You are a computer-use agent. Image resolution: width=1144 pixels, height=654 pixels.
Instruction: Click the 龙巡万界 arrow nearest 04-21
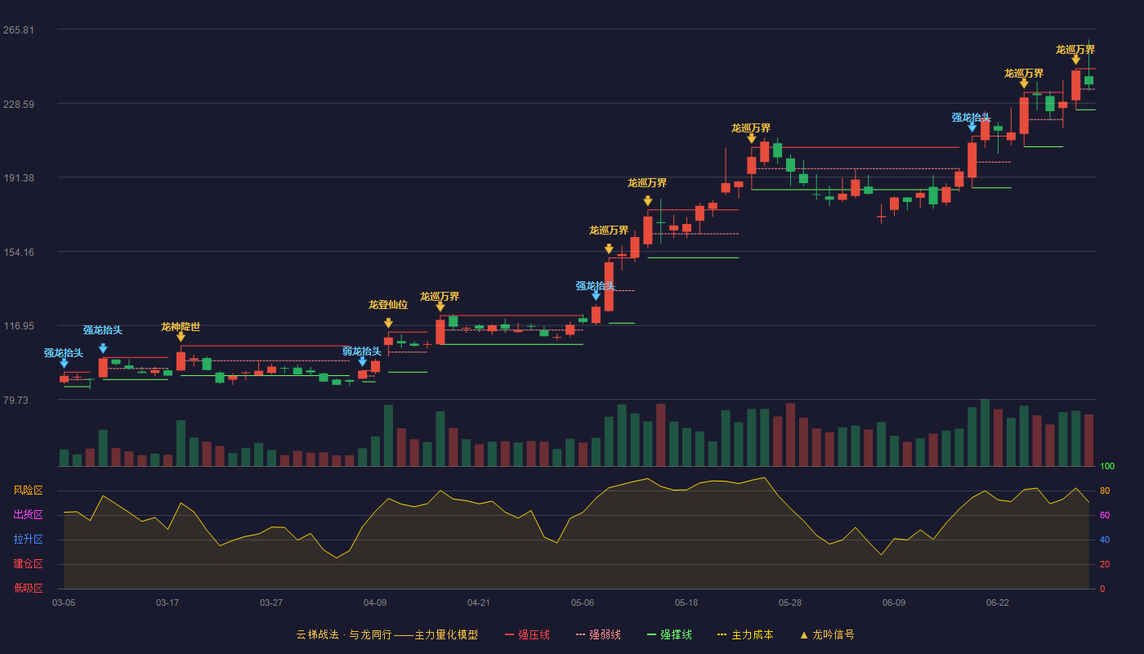coord(440,307)
